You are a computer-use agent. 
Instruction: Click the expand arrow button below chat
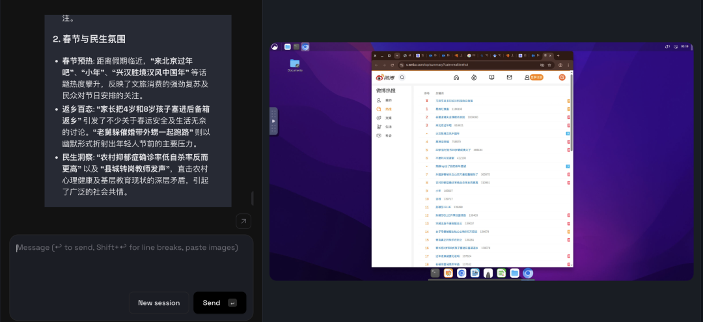[x=243, y=221]
